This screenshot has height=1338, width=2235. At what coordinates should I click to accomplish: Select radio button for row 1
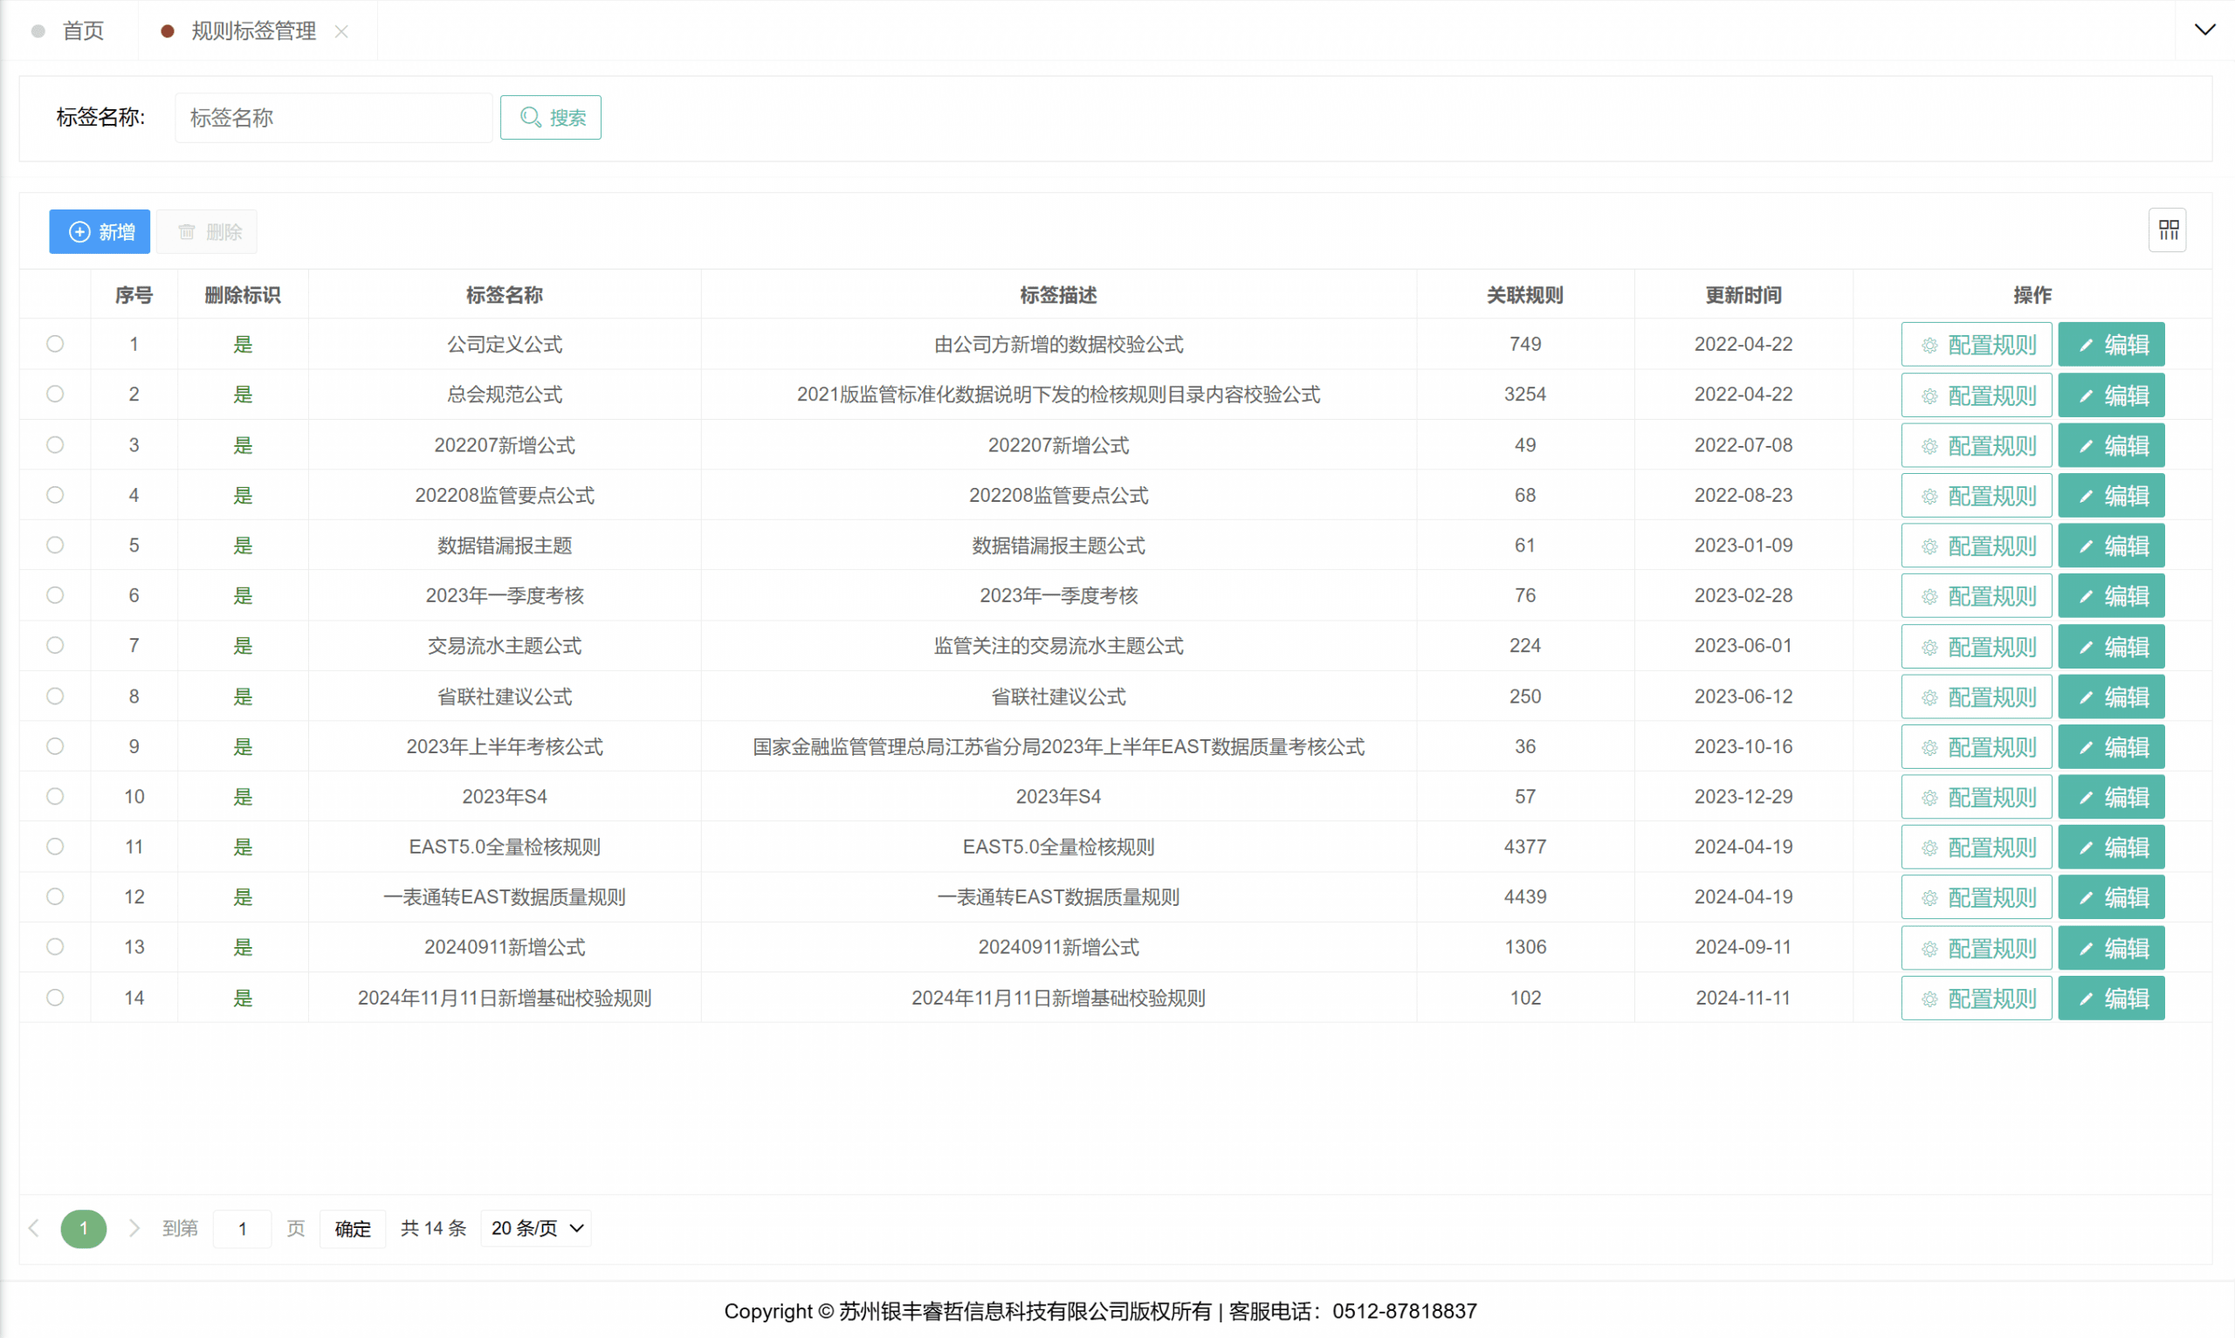click(x=55, y=344)
